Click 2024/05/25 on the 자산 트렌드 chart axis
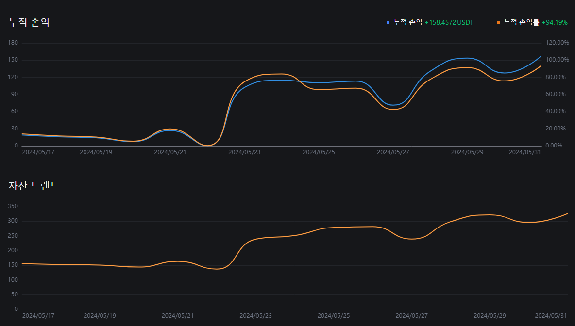 point(334,315)
